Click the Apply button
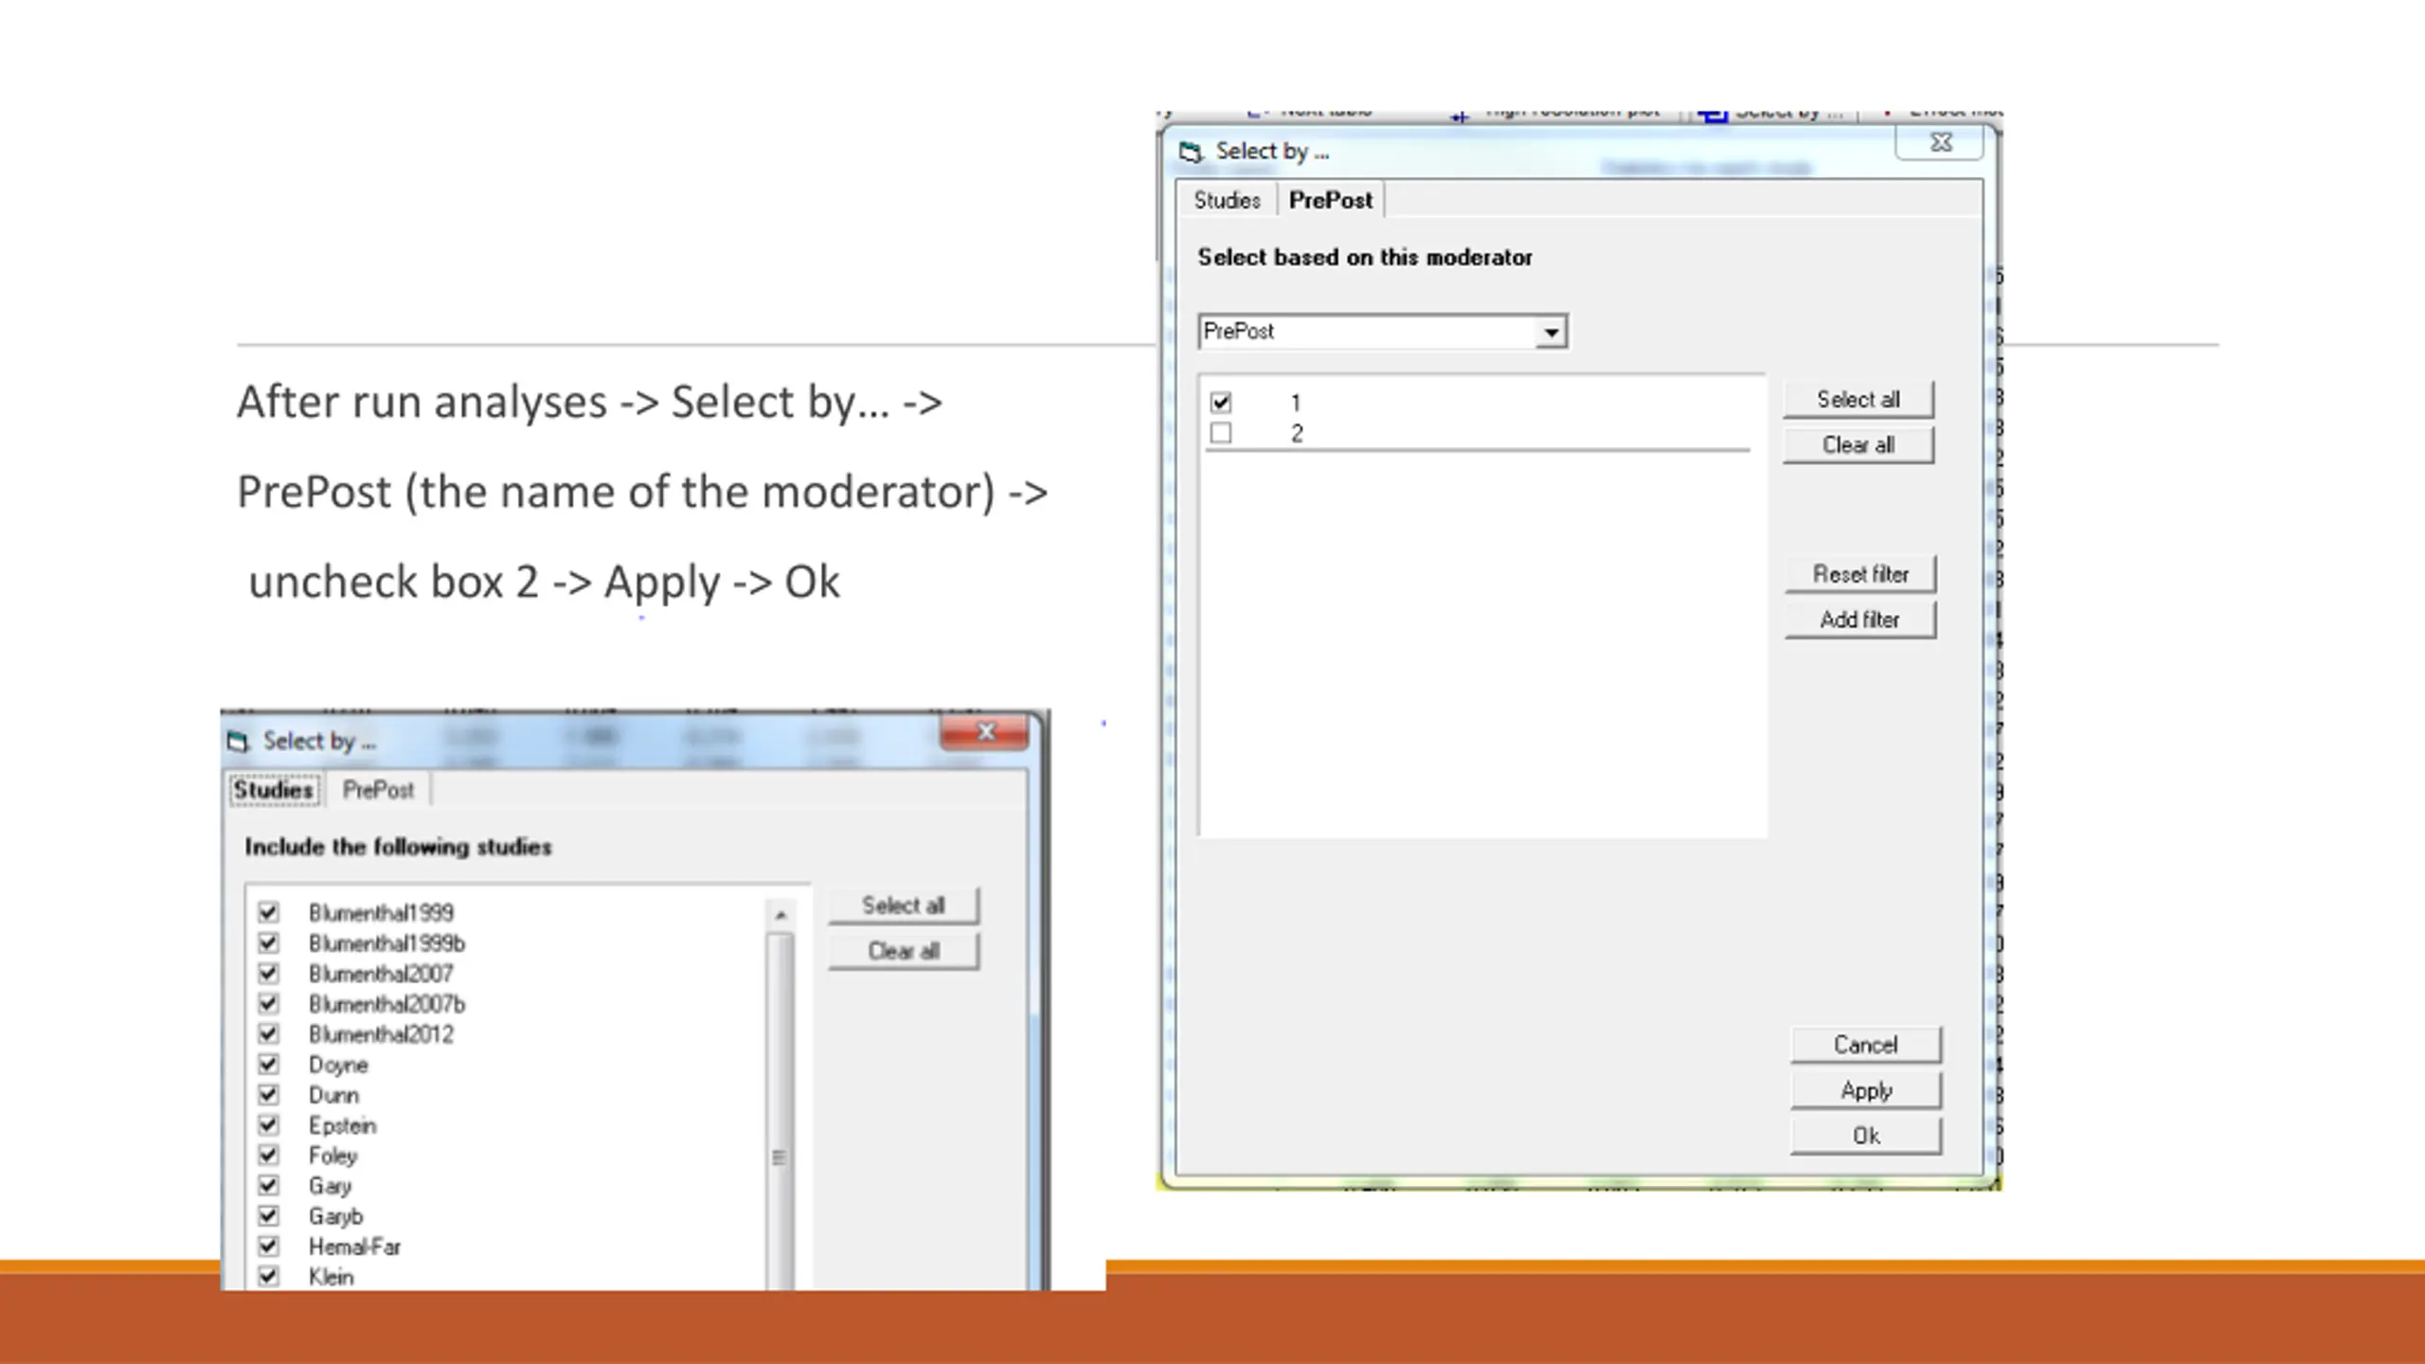Screen dimensions: 2425x1364 [x=1865, y=1089]
